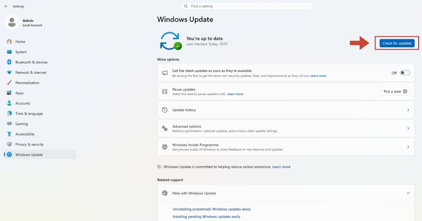Open Learn more link for latest updates
The height and width of the screenshot is (221, 422).
point(318,76)
